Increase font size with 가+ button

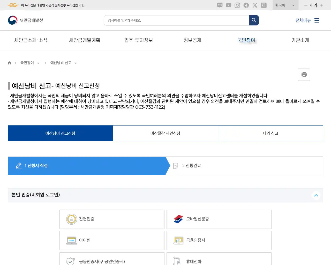(x=321, y=5)
